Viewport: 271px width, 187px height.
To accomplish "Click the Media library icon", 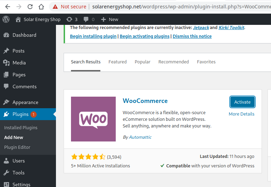I will [x=6, y=63].
